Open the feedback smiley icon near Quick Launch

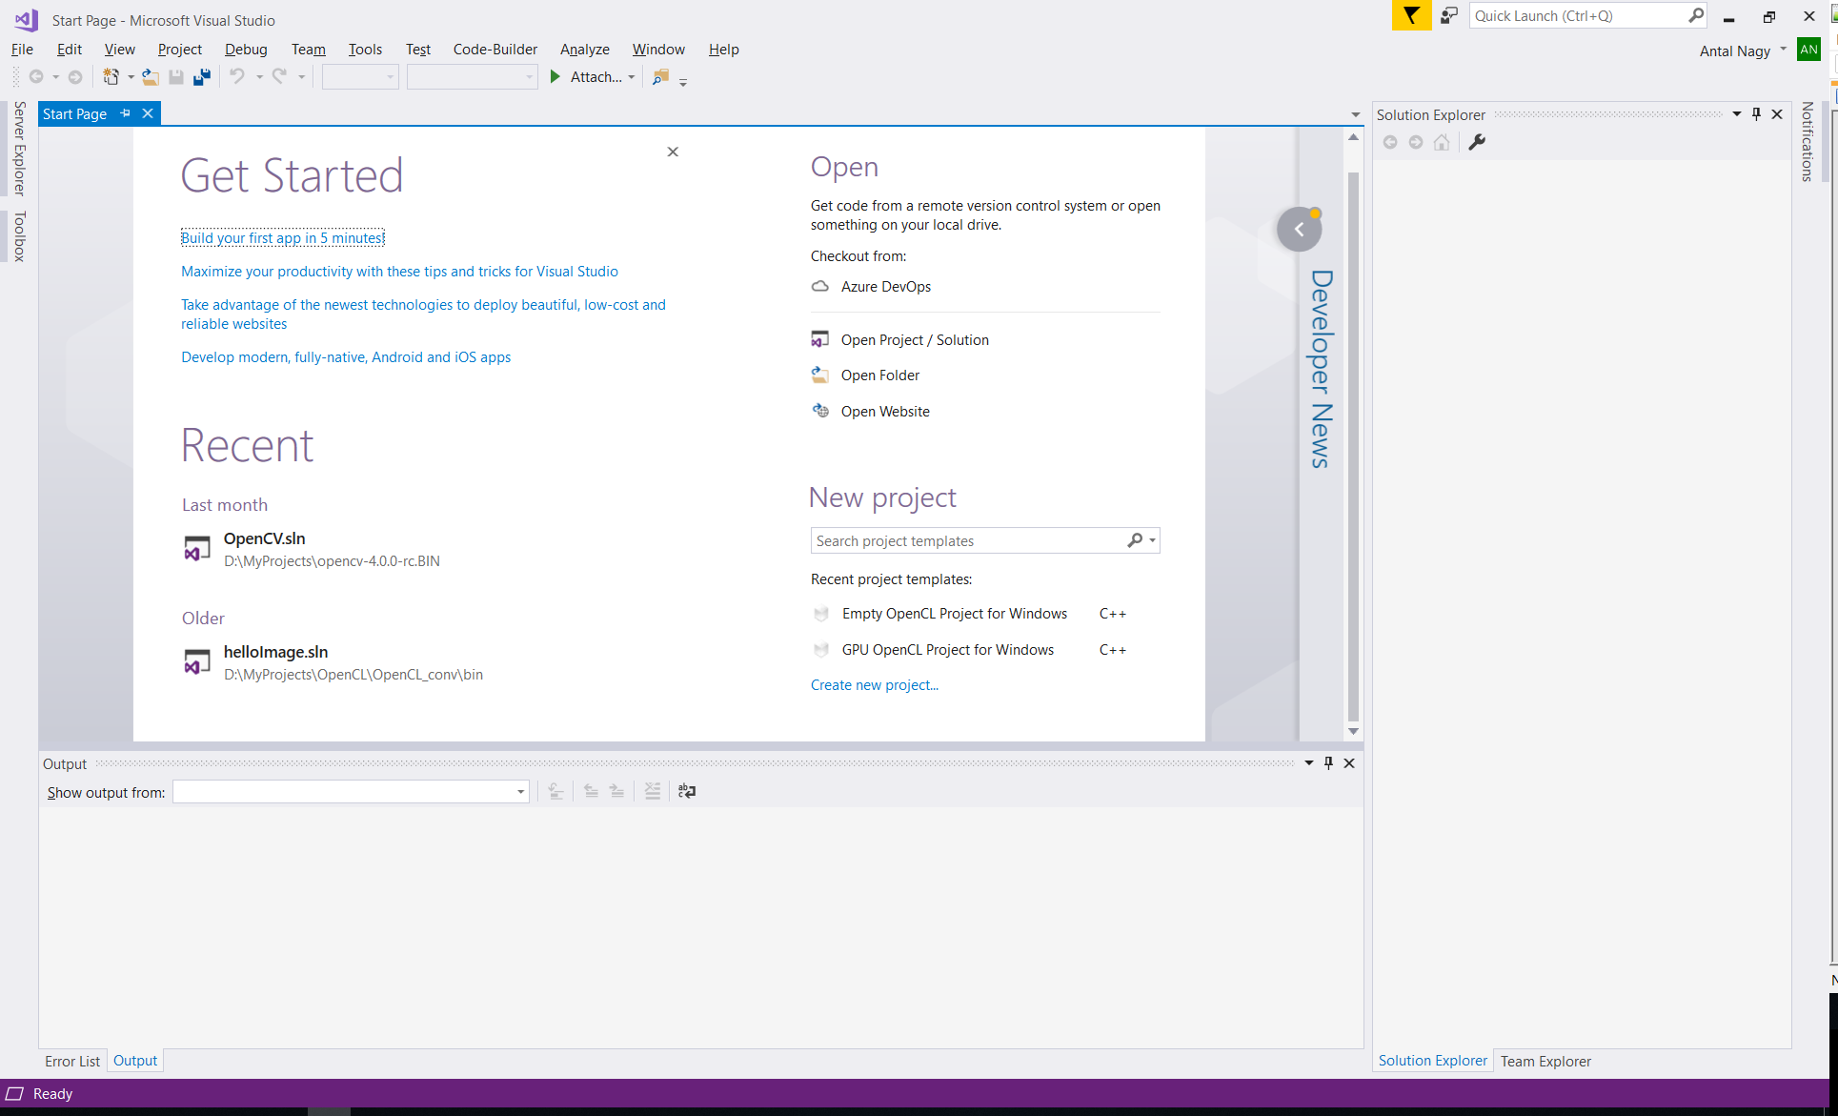[x=1449, y=15]
